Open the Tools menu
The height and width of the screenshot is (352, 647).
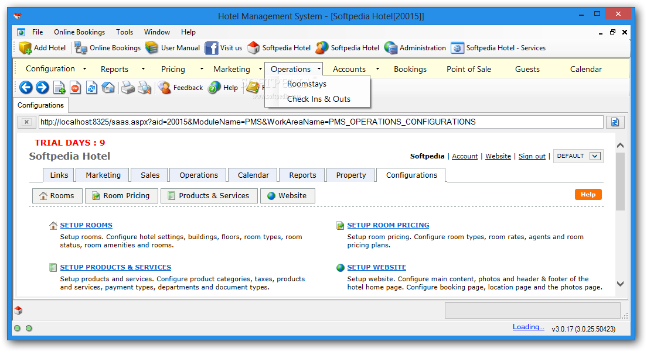pos(125,32)
